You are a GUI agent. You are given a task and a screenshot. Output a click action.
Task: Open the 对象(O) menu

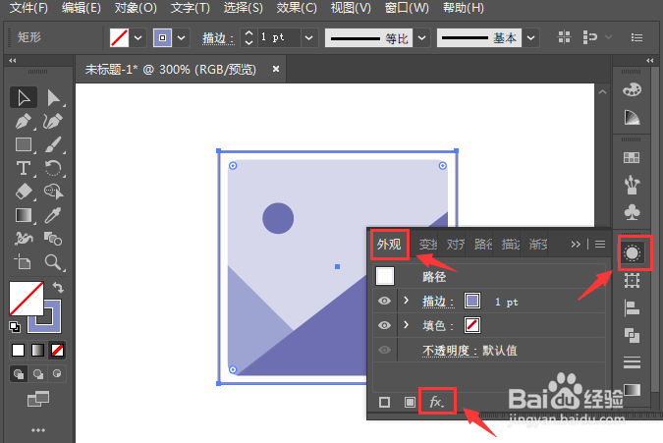pyautogui.click(x=136, y=7)
